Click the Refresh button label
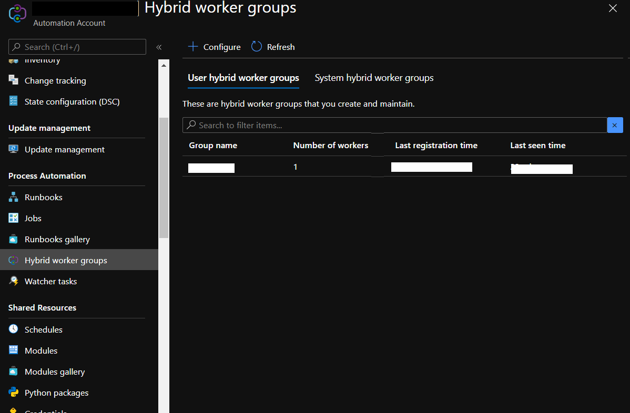This screenshot has height=413, width=630. tap(281, 47)
